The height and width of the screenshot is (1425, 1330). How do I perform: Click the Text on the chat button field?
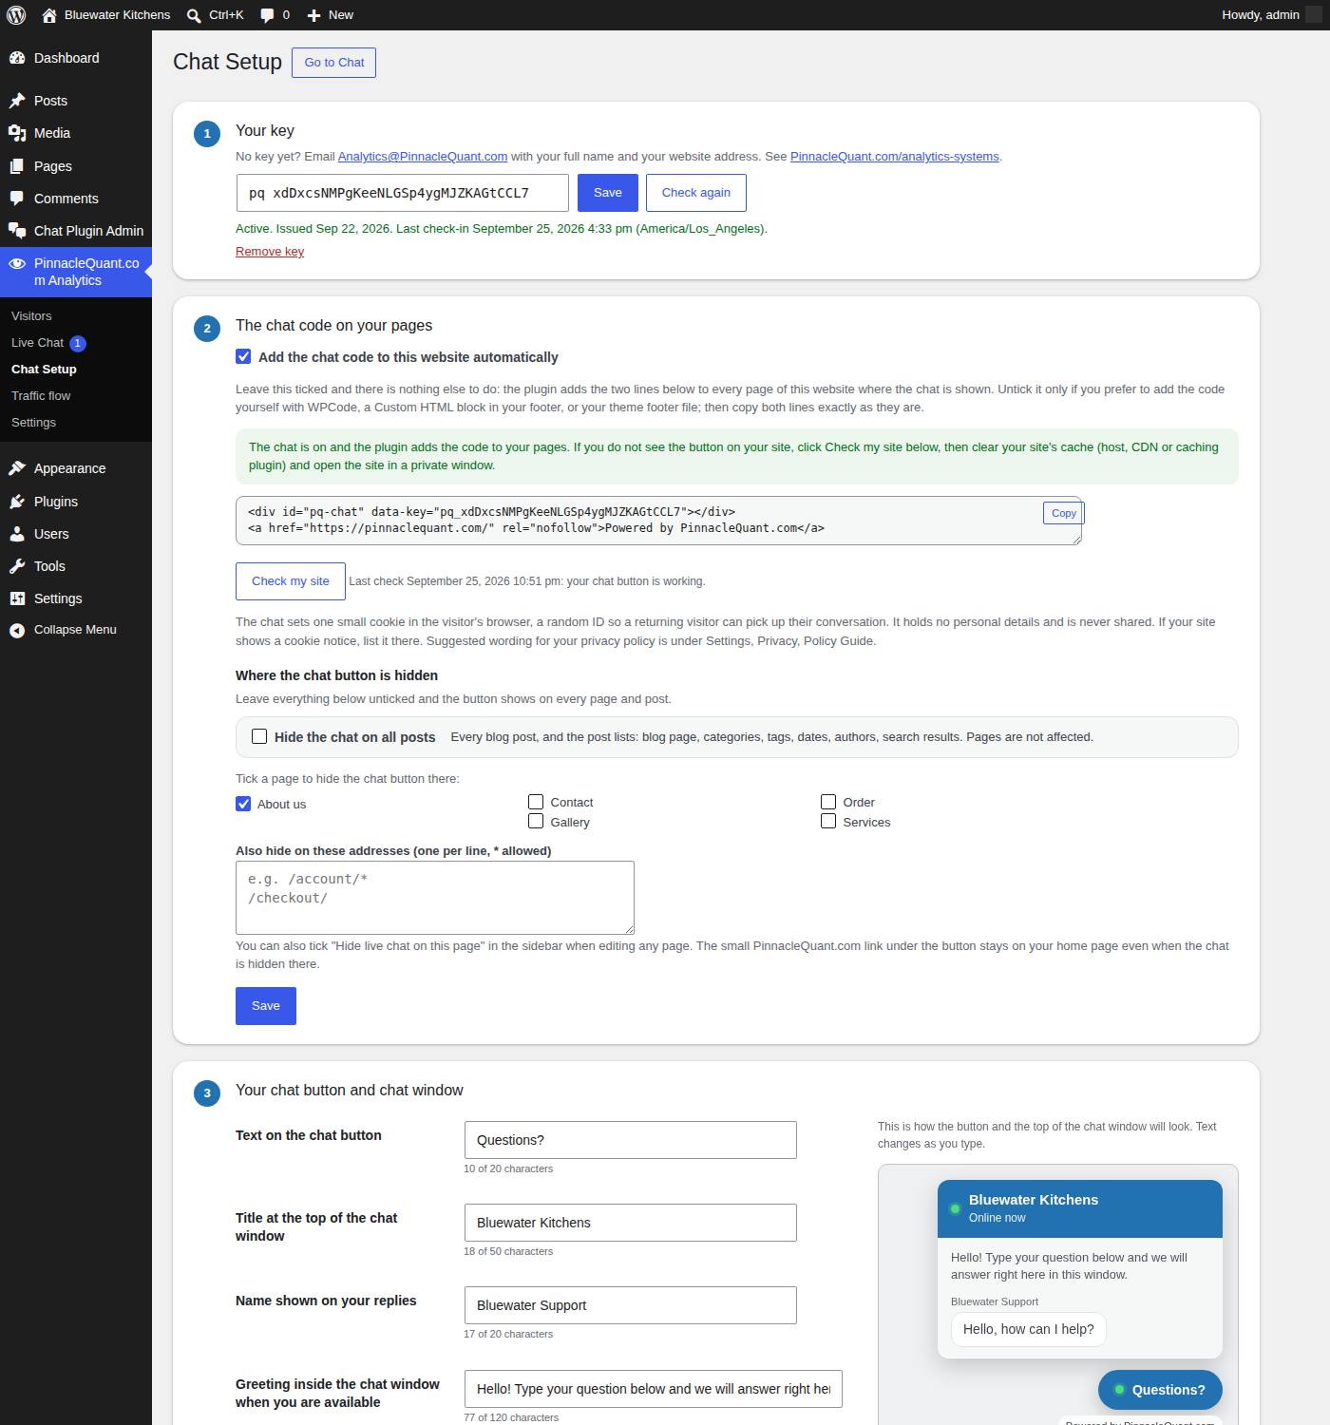(631, 1140)
